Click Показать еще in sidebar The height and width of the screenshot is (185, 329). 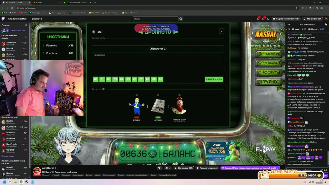[8, 156]
